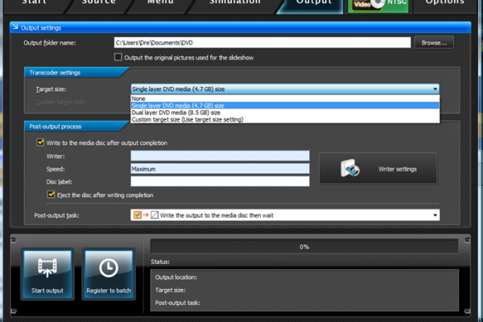
Task: Click the Start output film icon
Action: tap(47, 267)
